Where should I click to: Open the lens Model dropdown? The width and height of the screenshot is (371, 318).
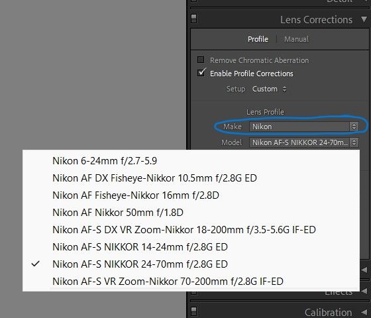304,142
